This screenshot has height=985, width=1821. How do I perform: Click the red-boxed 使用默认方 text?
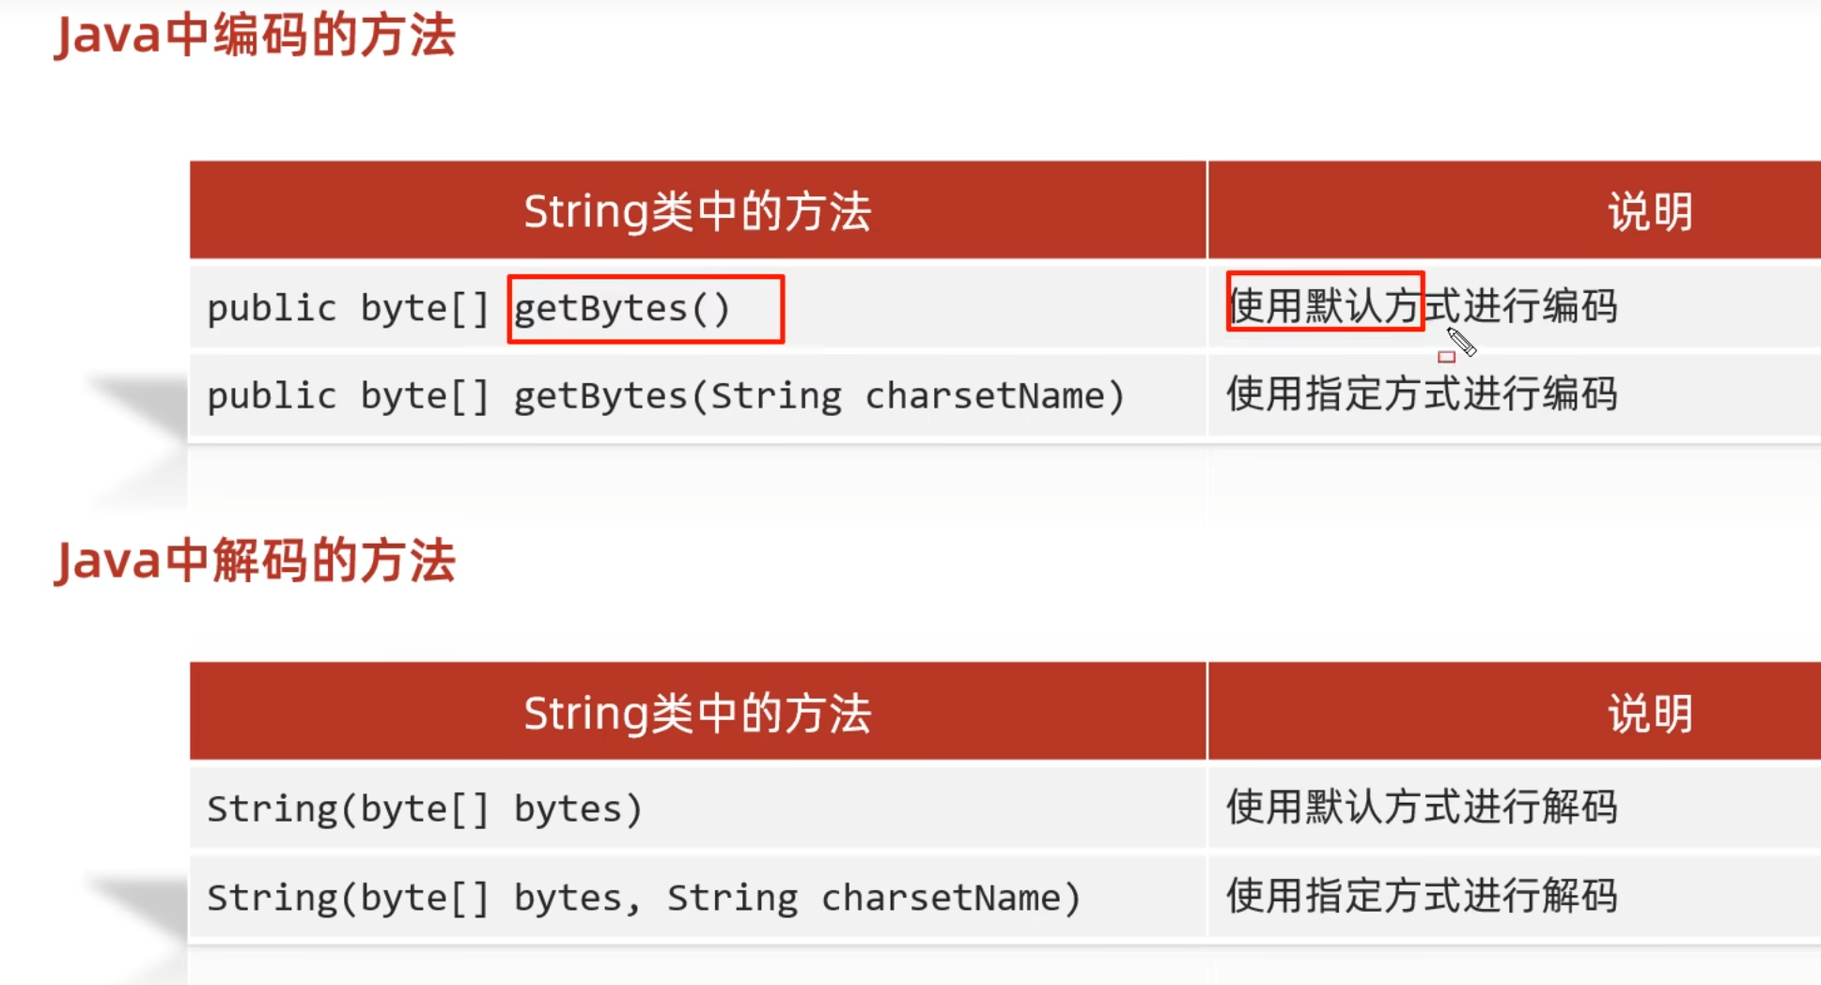tap(1325, 302)
